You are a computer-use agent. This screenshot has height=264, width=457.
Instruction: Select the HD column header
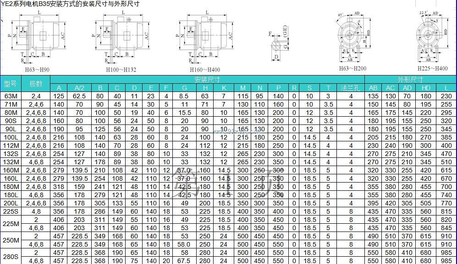pos(426,88)
